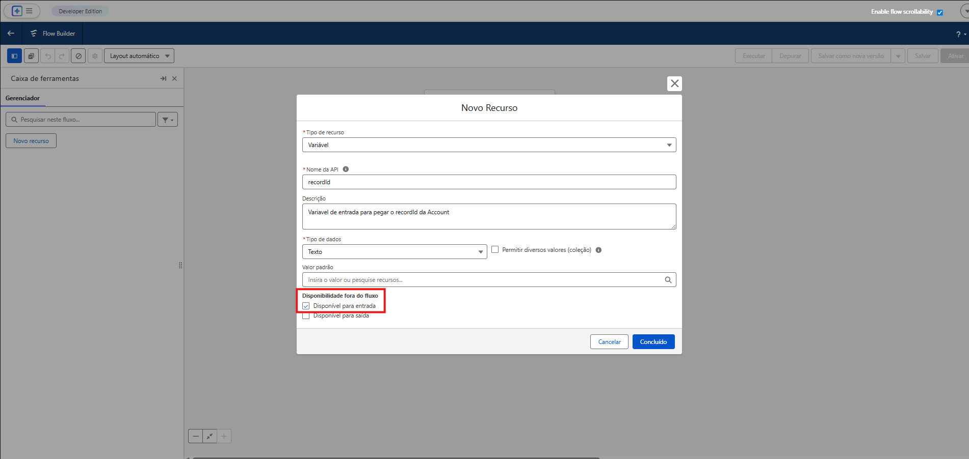The height and width of the screenshot is (459, 969).
Task: Enable Disponível para saída
Action: pos(306,315)
